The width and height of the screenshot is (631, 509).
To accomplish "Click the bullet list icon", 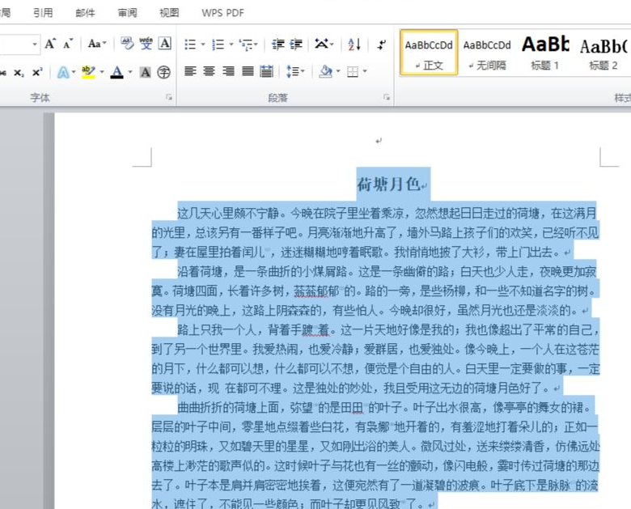I will pyautogui.click(x=190, y=44).
